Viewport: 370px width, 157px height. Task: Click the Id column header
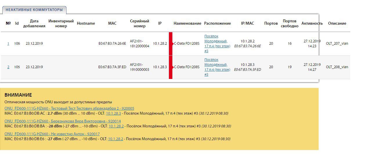pyautogui.click(x=17, y=23)
